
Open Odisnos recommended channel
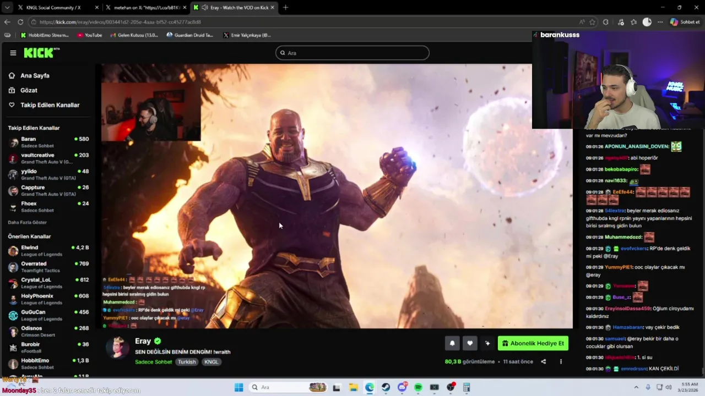[x=48, y=331]
